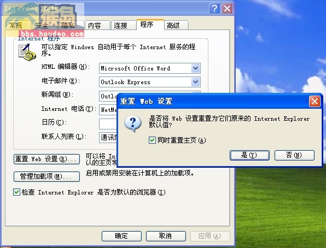Close the Internet 属性 window with X button

[227, 9]
